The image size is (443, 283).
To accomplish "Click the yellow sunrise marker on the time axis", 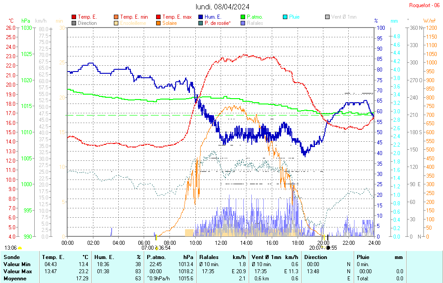I will (x=156, y=238).
